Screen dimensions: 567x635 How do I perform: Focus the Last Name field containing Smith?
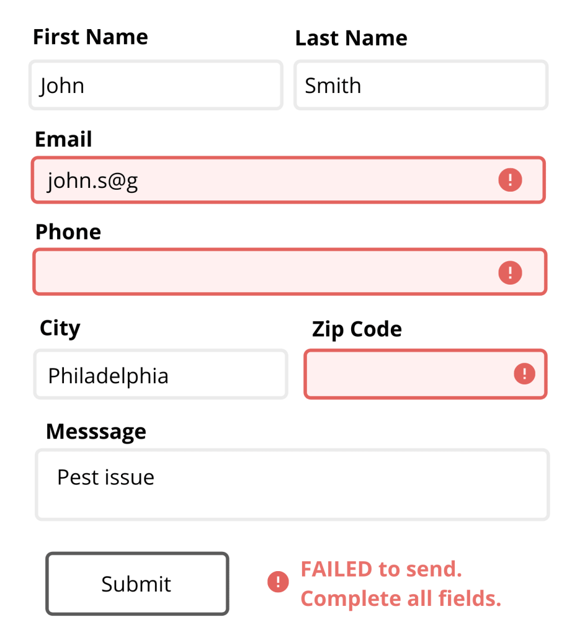421,85
